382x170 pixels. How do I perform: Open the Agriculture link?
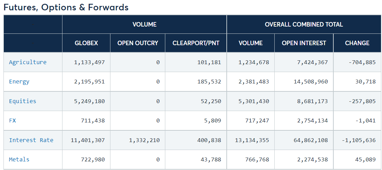pos(28,62)
